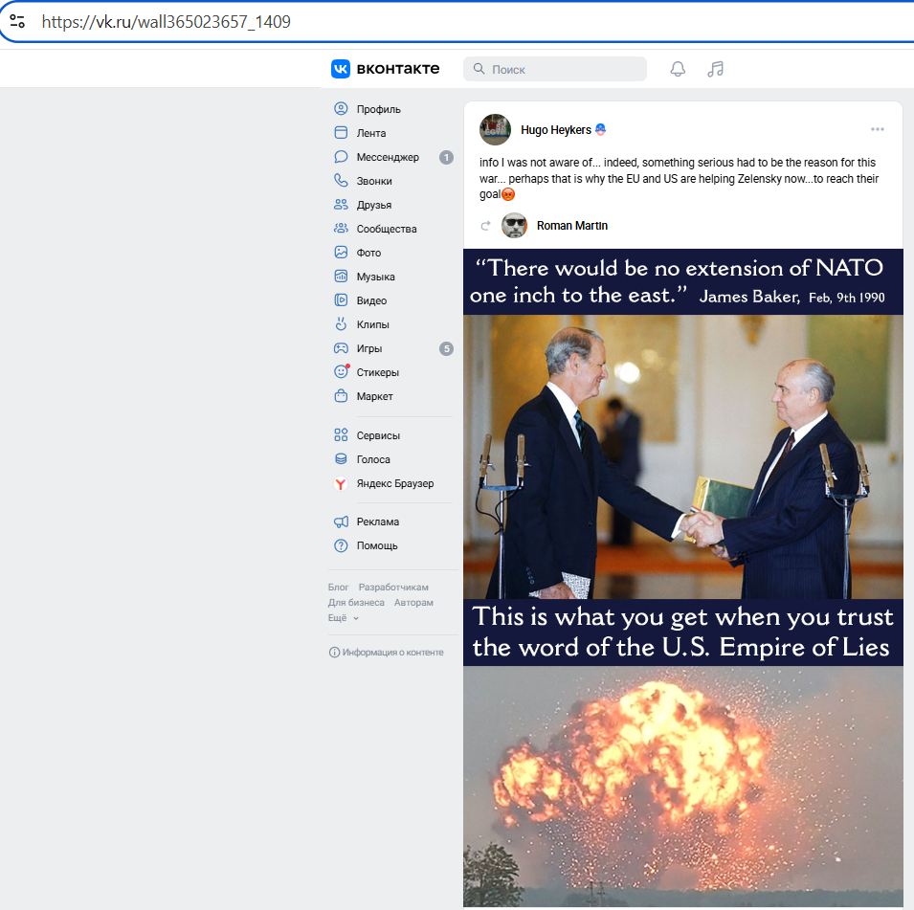Select Друзья in the sidebar menu
This screenshot has width=914, height=910.
coord(373,205)
